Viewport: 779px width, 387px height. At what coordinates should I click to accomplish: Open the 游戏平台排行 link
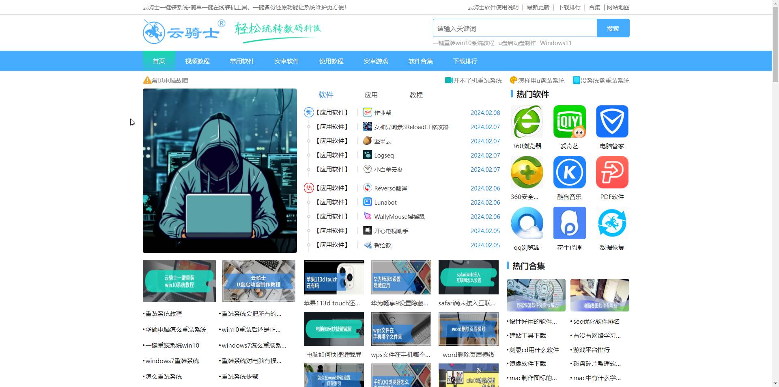point(591,350)
